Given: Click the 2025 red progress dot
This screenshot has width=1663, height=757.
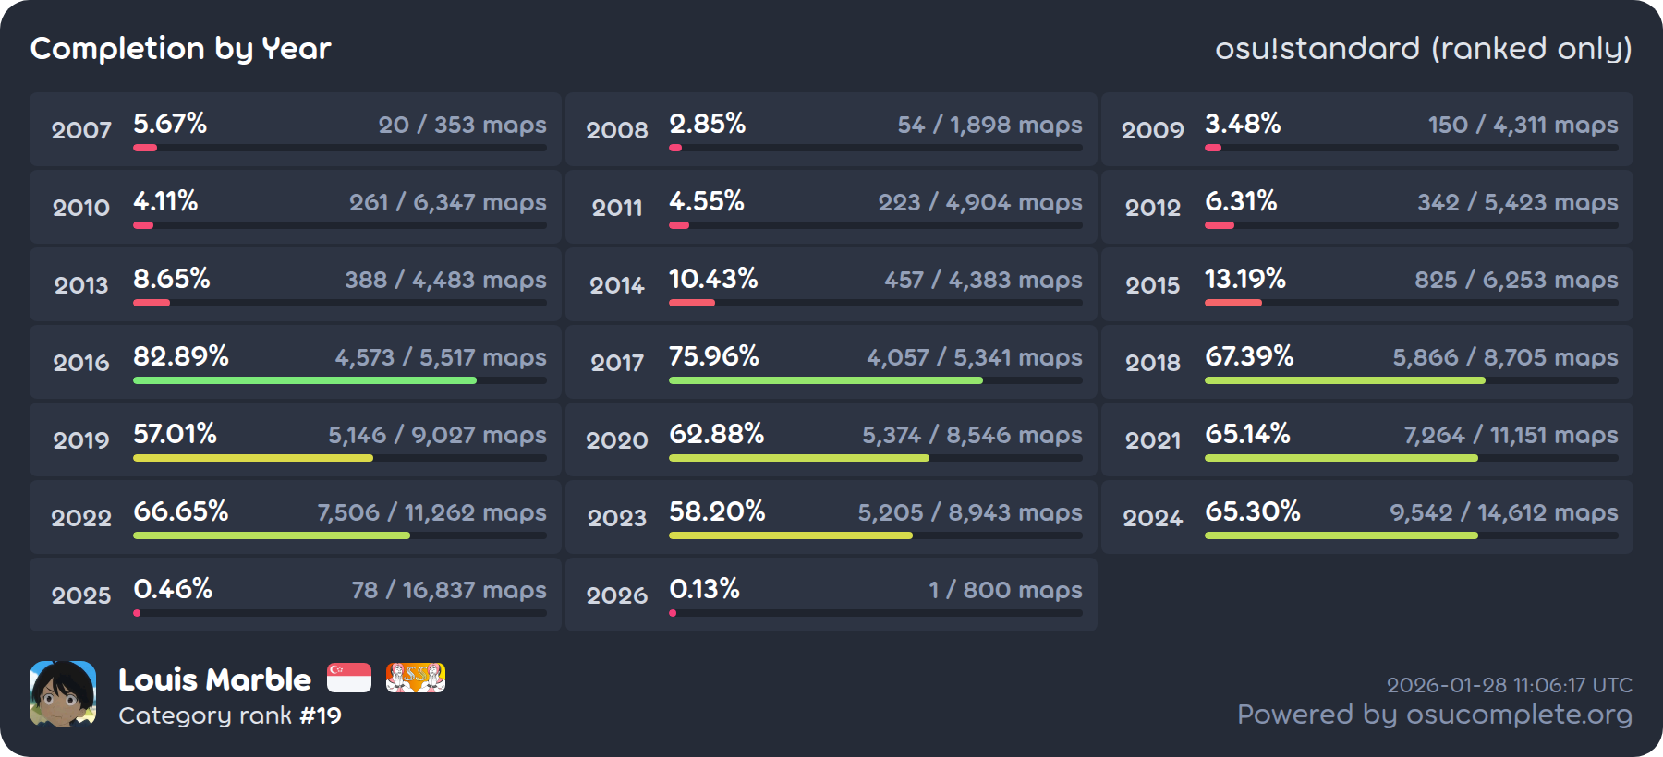Looking at the screenshot, I should [137, 613].
